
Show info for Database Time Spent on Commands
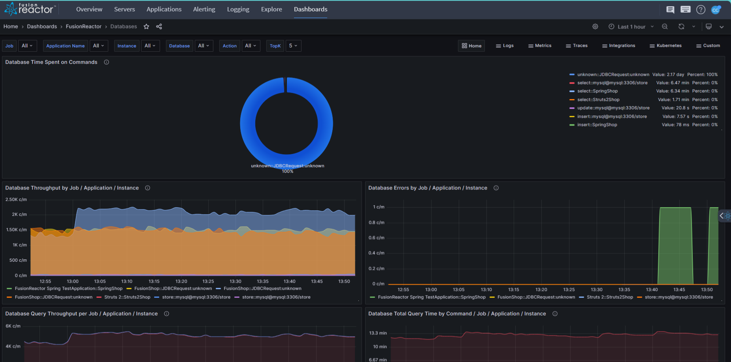pyautogui.click(x=106, y=62)
